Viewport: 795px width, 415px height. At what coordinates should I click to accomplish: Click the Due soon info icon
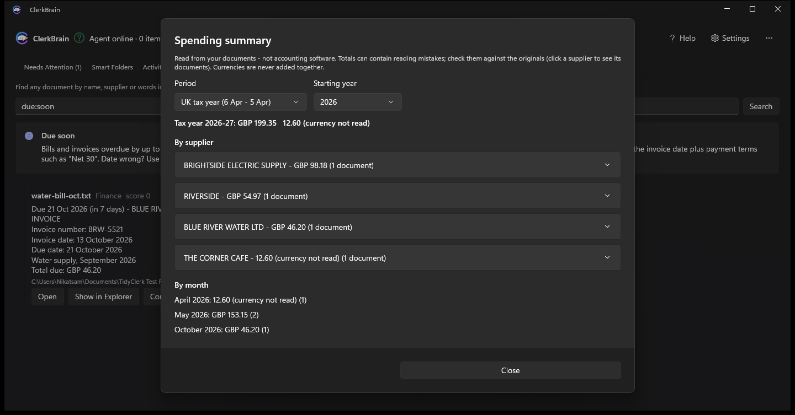pyautogui.click(x=29, y=136)
